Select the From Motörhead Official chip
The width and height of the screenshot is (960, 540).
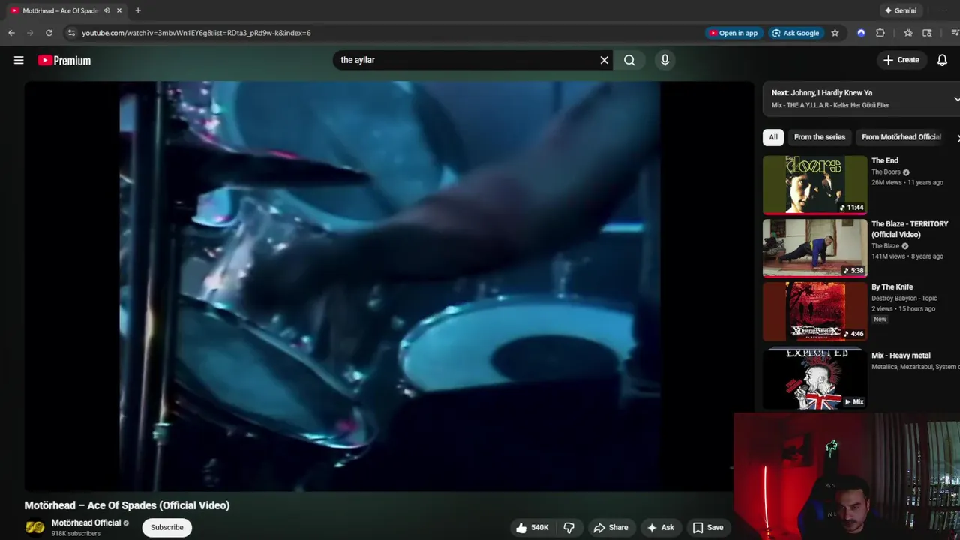click(901, 137)
